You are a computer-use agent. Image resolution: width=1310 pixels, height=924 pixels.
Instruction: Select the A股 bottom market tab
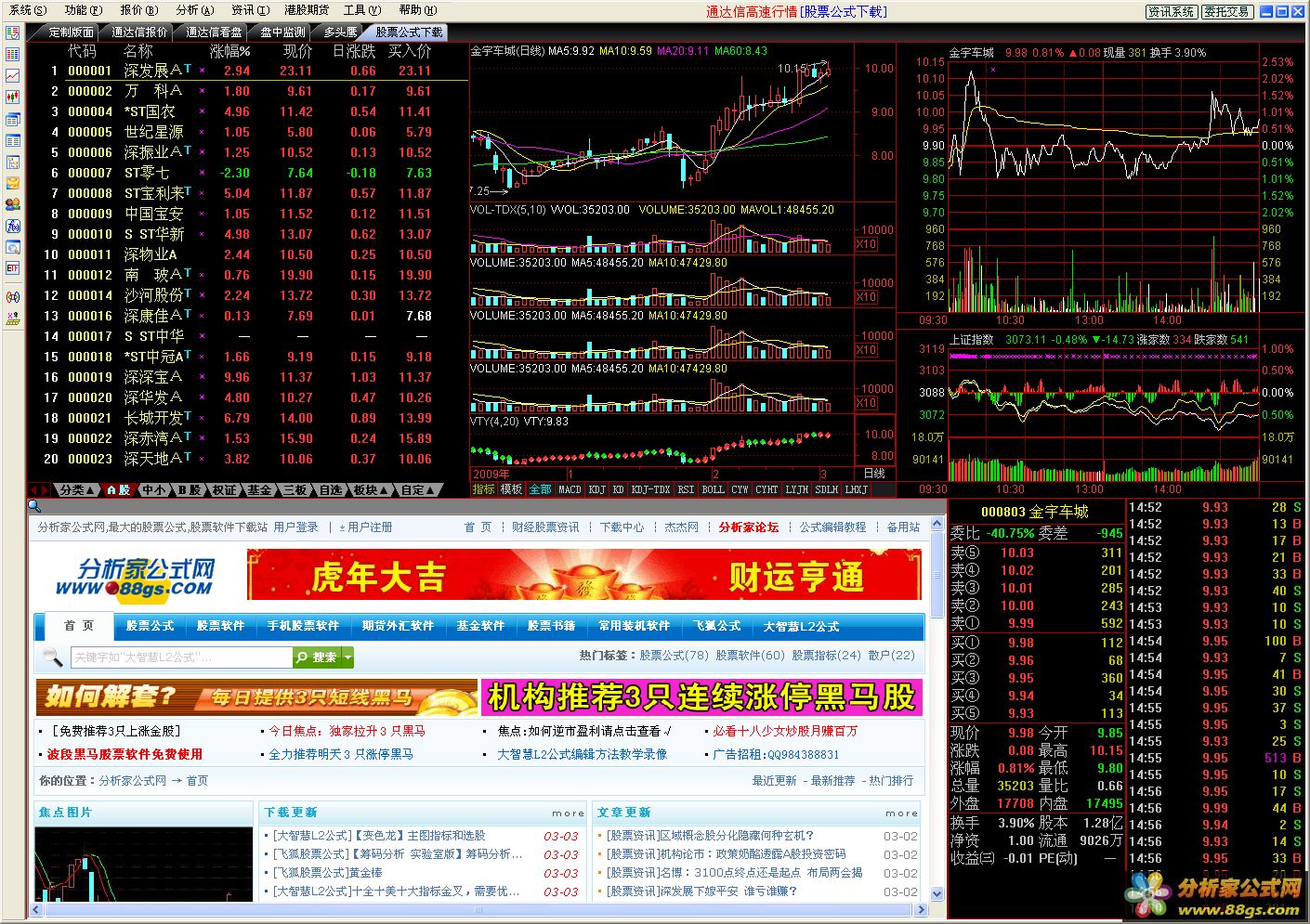click(x=118, y=489)
